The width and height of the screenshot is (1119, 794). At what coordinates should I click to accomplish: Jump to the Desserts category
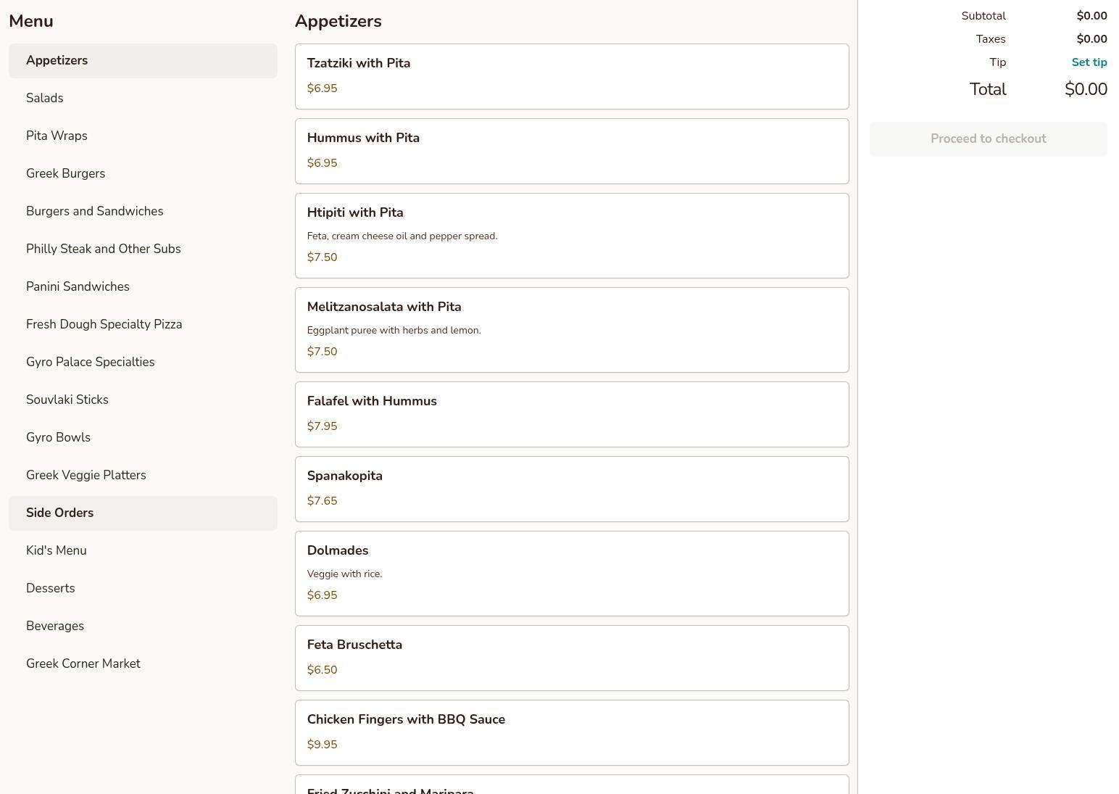coord(51,589)
